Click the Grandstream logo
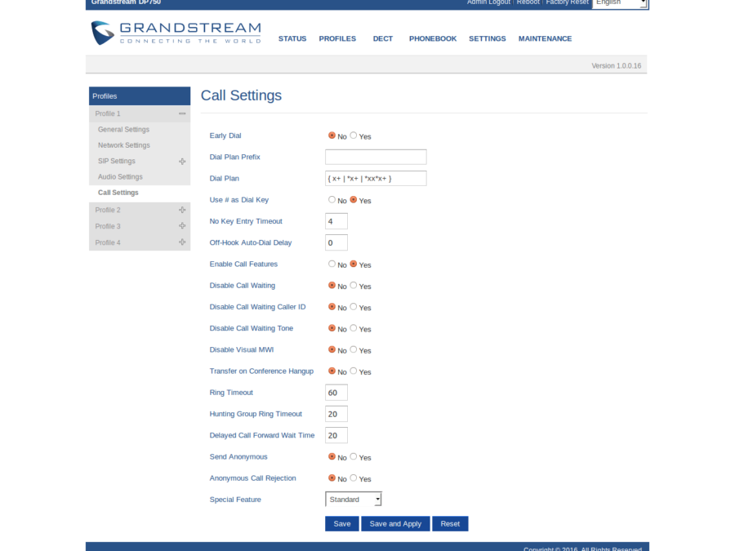Image resolution: width=735 pixels, height=551 pixels. click(x=176, y=33)
